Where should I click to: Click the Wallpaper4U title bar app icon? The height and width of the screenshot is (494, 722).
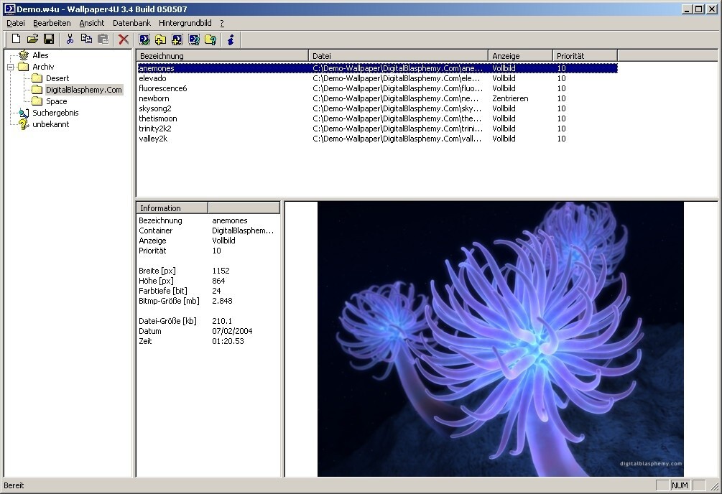click(9, 9)
